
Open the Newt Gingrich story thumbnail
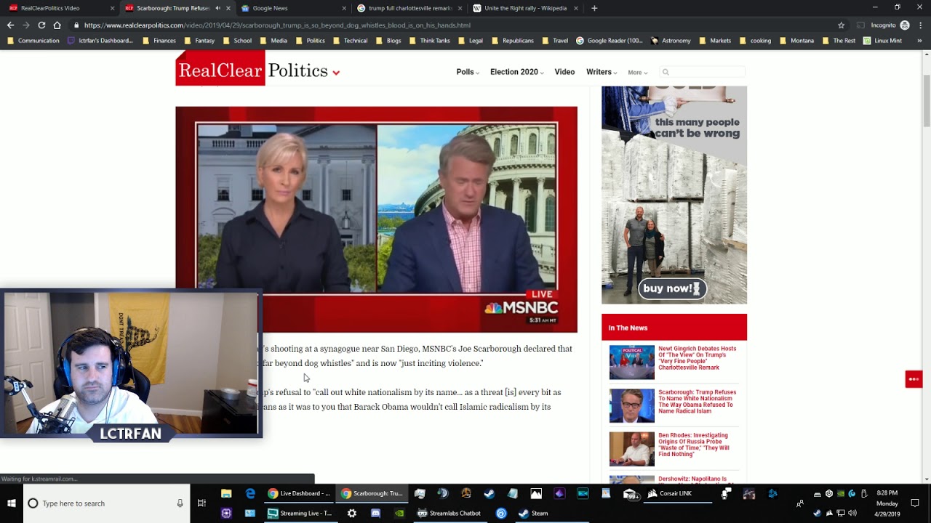pos(631,362)
